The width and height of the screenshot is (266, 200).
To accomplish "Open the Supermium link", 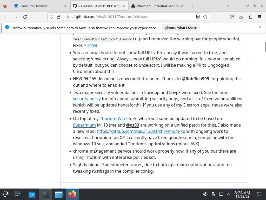I will pos(84,125).
